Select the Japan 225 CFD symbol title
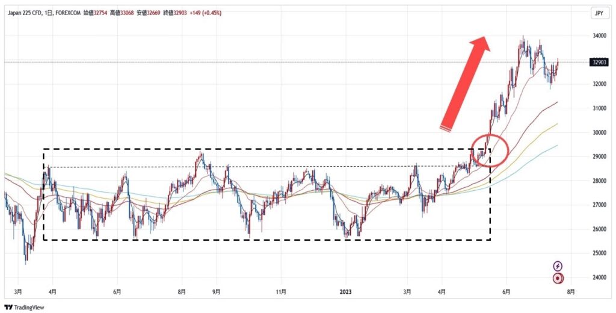Screen dimensions: 616x313 (24, 13)
